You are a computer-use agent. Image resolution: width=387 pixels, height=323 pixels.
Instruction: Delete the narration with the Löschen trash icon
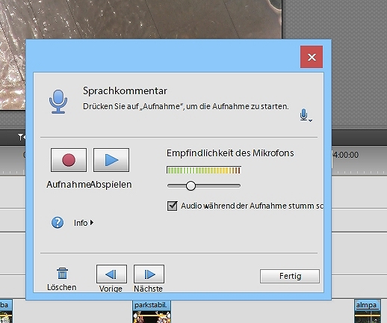coord(62,274)
